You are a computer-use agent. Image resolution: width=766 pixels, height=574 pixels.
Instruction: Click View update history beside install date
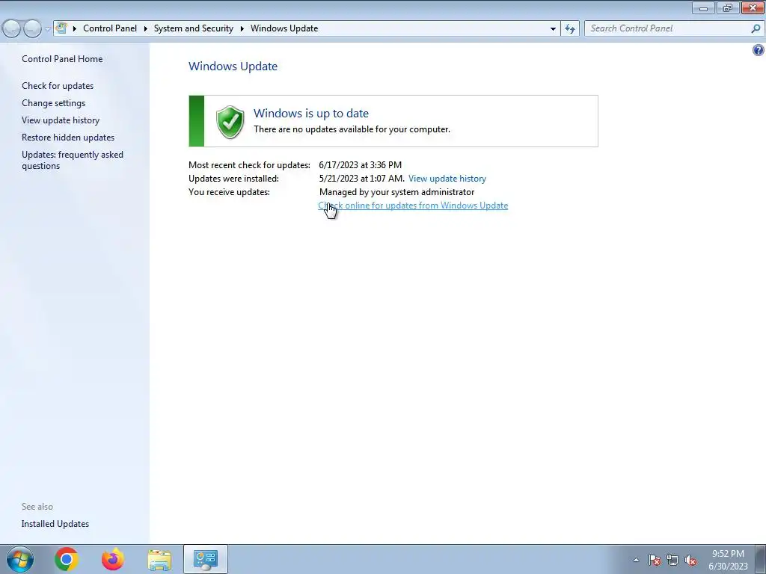coord(447,179)
